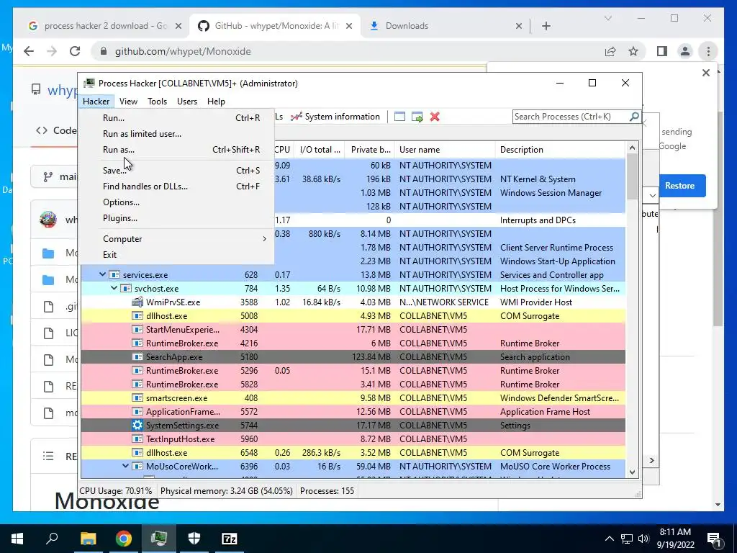This screenshot has width=737, height=553.
Task: Open the Users menu
Action: click(187, 102)
